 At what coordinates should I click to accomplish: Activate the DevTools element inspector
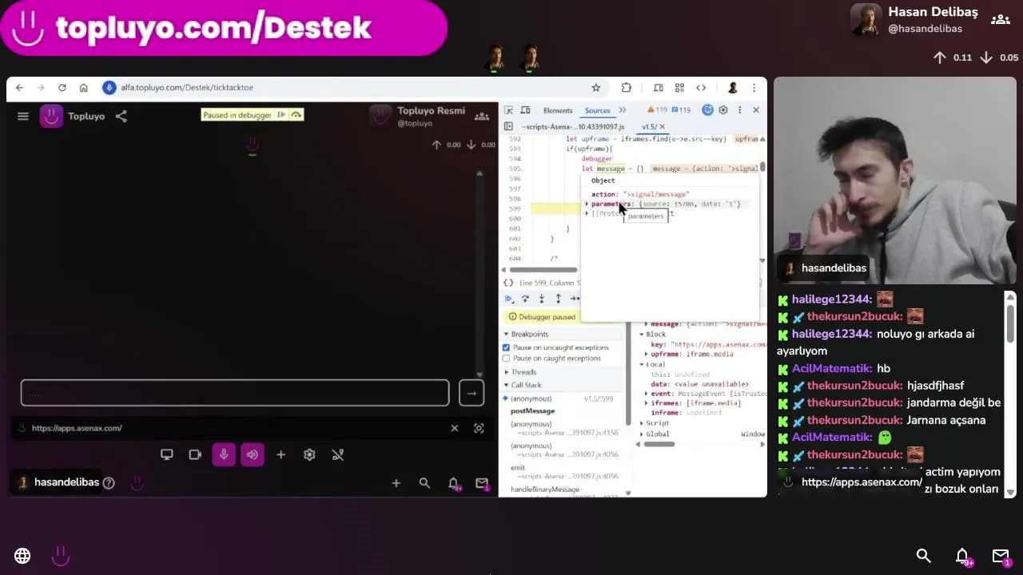coord(508,110)
